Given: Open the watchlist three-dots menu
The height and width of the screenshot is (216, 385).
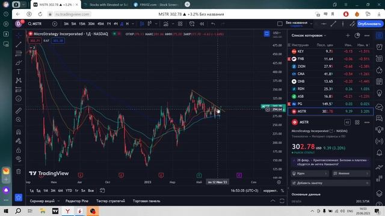Looking at the screenshot, I should click(x=367, y=35).
